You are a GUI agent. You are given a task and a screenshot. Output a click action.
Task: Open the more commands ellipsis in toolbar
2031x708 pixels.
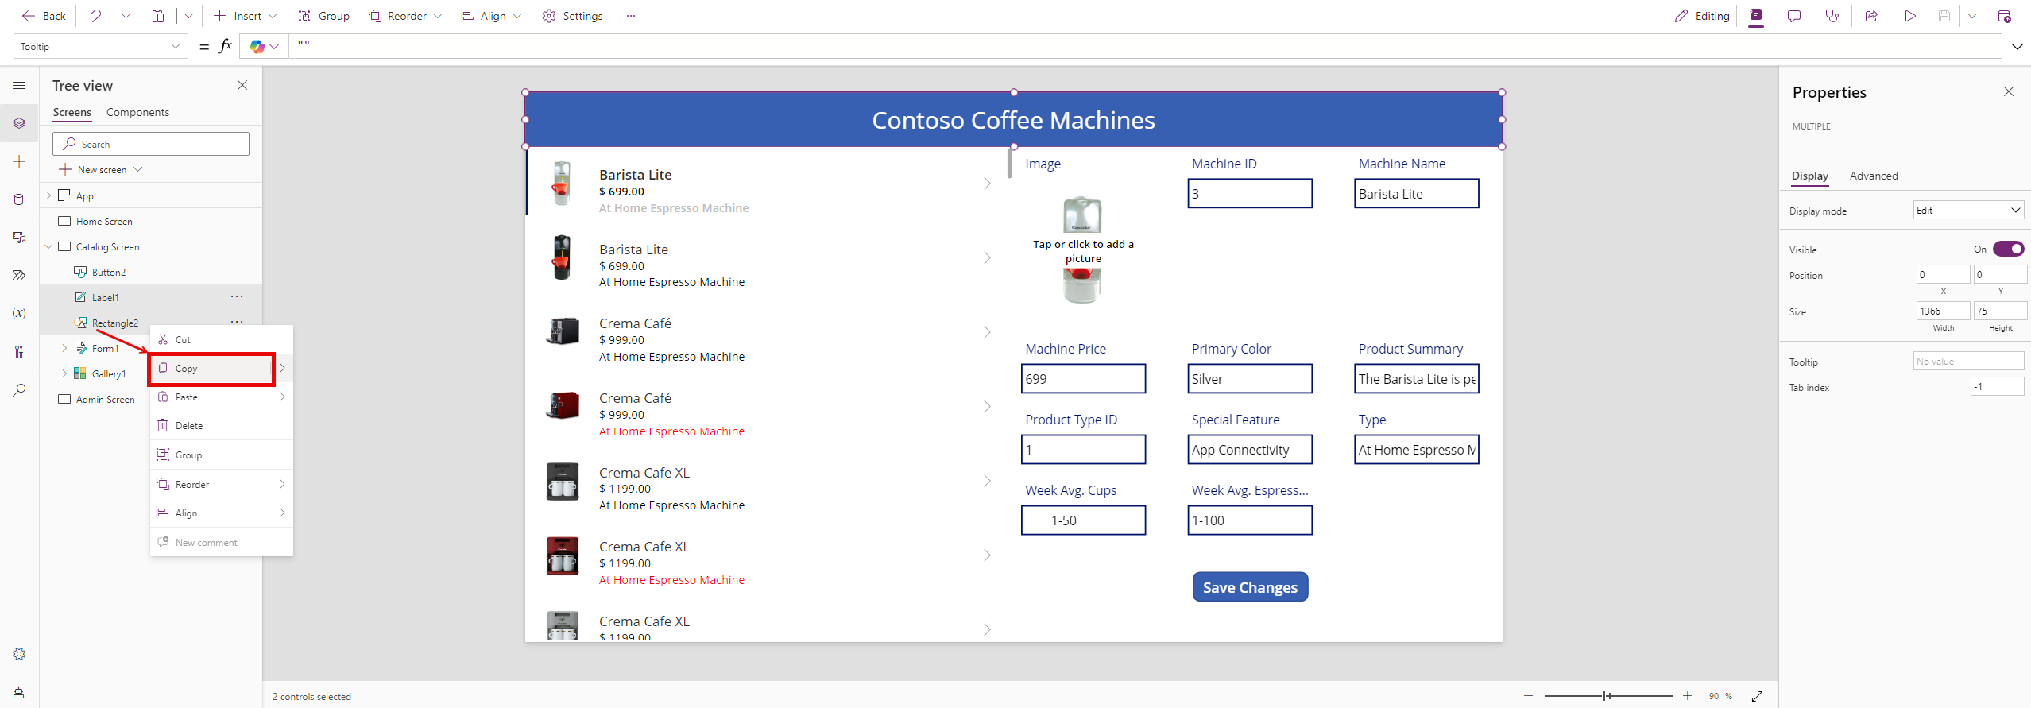click(x=631, y=16)
